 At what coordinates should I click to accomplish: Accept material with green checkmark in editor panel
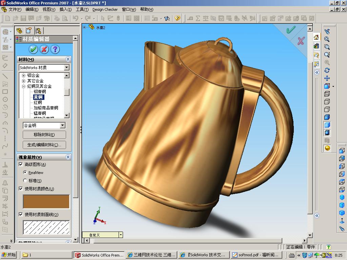tap(34, 49)
